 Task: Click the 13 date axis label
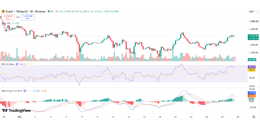pyautogui.click(x=113, y=117)
